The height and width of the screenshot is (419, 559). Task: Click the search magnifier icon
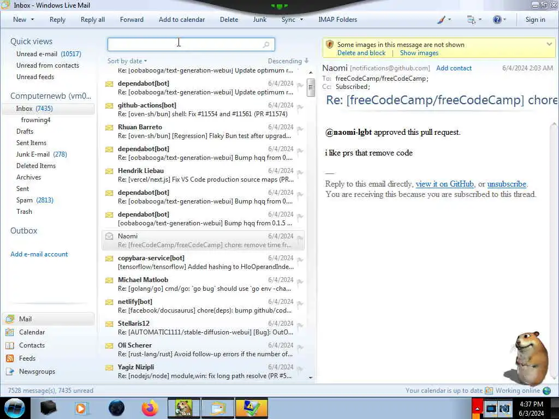(266, 45)
